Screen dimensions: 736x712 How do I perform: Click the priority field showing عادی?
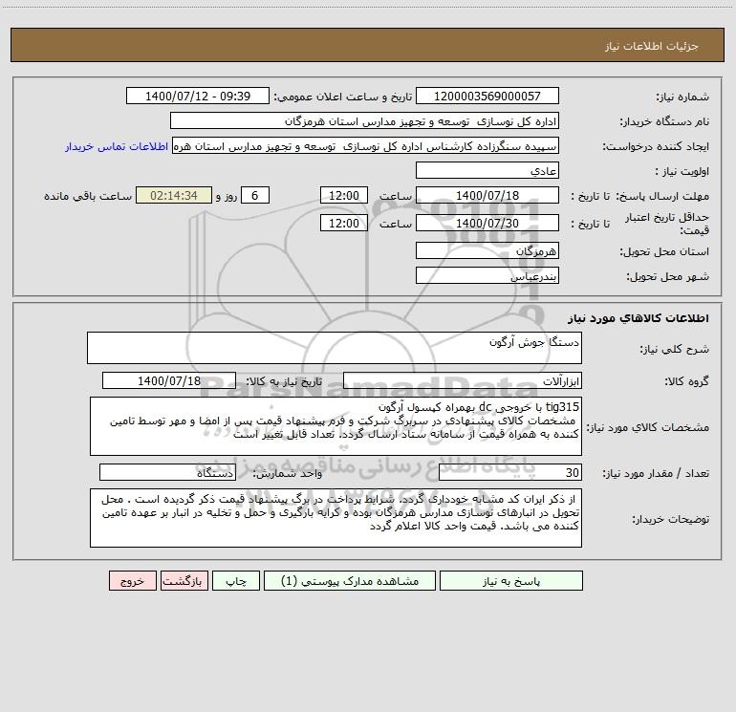487,170
